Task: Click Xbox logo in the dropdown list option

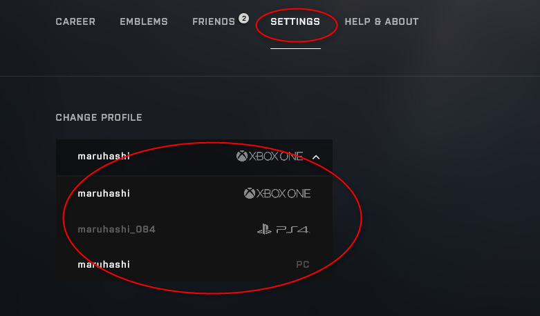Action: (250, 193)
